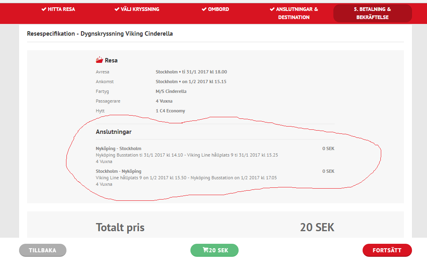Click the Resespecifikation page heading
The width and height of the screenshot is (427, 260).
pyautogui.click(x=100, y=34)
